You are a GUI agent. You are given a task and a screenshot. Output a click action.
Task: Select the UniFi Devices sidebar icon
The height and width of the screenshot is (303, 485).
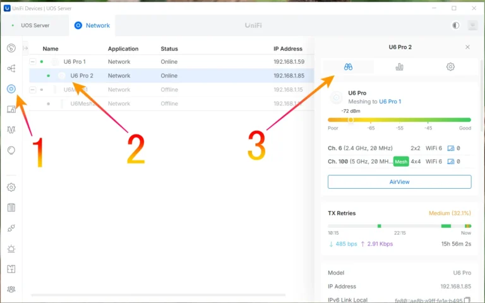click(11, 89)
